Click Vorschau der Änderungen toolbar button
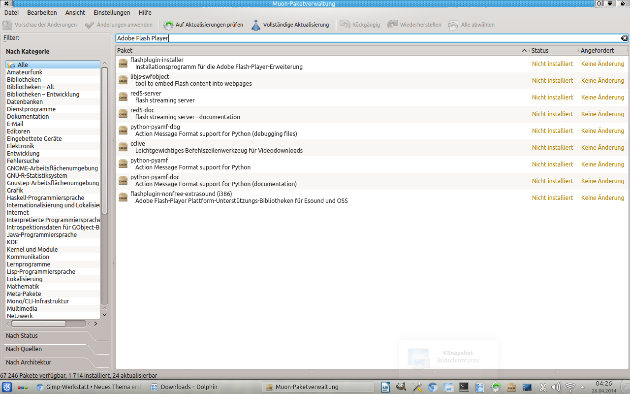This screenshot has height=394, width=630. tap(40, 25)
